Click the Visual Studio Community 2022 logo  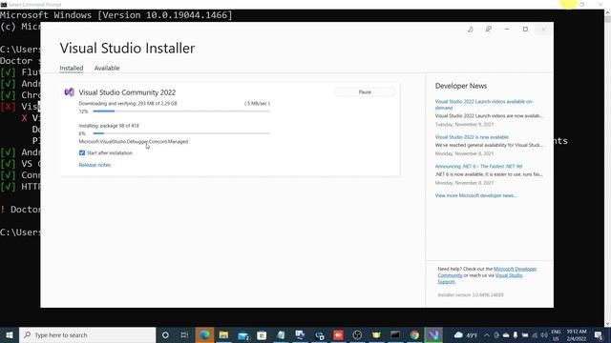coord(70,92)
